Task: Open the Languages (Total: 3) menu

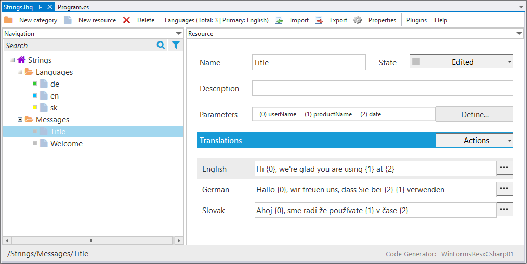Action: tap(216, 20)
